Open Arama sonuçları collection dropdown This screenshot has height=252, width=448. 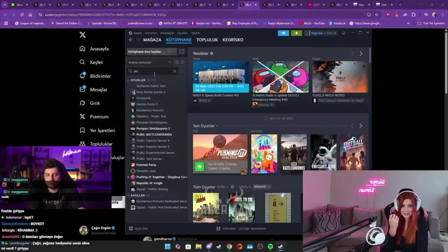coord(149,62)
